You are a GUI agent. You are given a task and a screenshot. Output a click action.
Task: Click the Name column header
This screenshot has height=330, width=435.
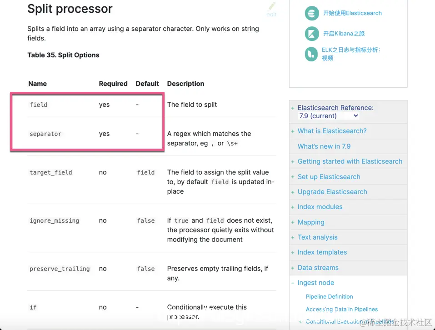(37, 84)
